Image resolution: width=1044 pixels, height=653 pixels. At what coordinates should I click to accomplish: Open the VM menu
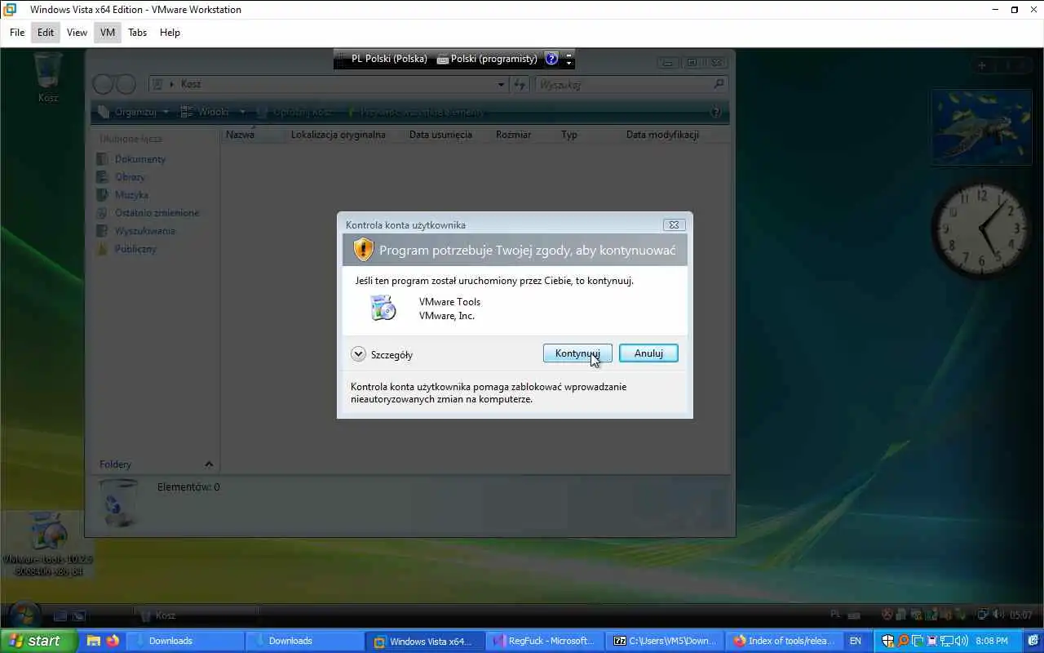pos(108,33)
